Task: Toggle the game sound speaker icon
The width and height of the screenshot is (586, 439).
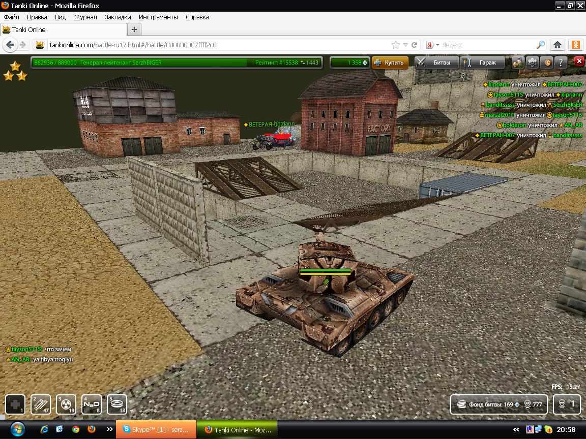Action: pos(547,62)
